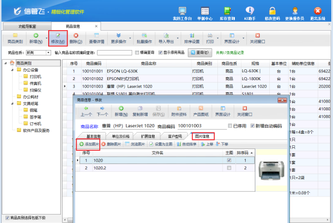333x223 pixels.
Task: Open 查看详情 from main toolbar
Action: pyautogui.click(x=96, y=38)
